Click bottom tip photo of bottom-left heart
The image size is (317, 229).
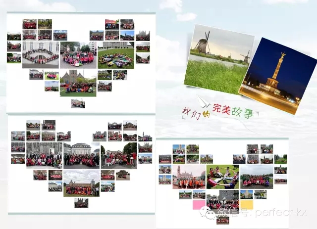[x=81, y=203]
